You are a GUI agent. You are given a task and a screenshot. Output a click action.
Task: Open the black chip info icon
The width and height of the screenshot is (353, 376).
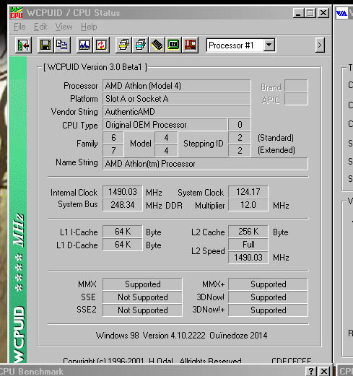tap(157, 45)
